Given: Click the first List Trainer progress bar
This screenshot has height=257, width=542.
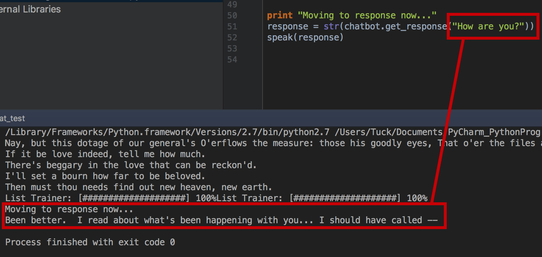Looking at the screenshot, I should (133, 198).
